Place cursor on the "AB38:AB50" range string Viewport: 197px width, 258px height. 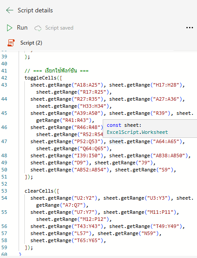coord(170,156)
